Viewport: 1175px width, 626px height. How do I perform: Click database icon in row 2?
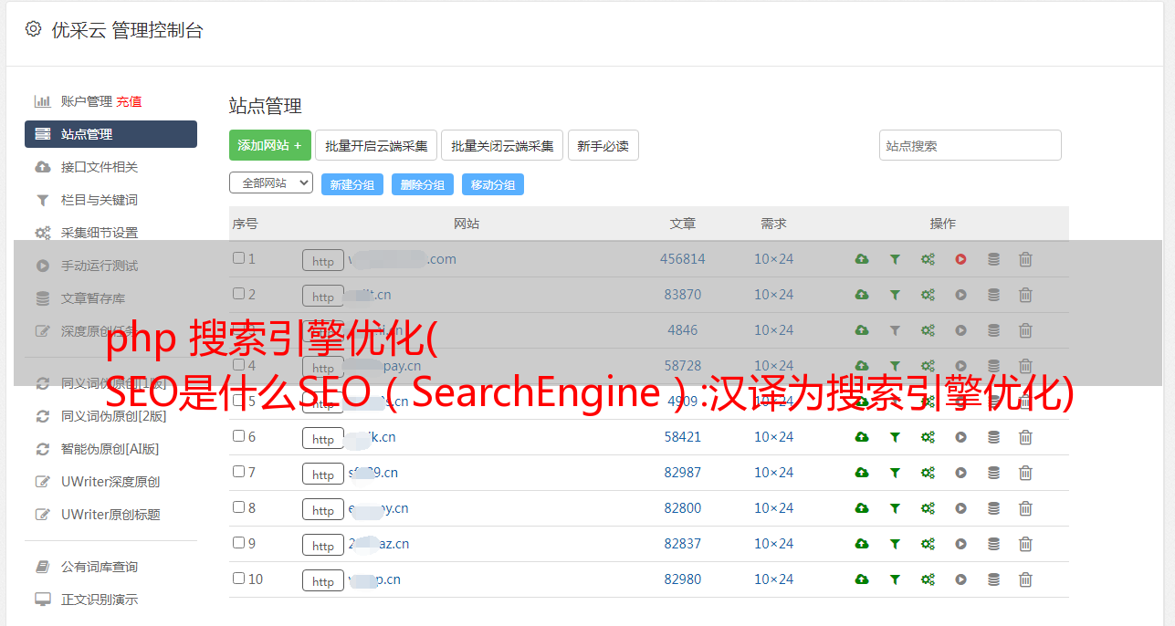993,295
